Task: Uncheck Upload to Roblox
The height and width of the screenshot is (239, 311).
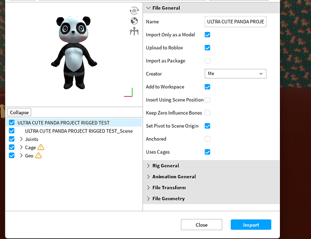Action: coord(208,48)
